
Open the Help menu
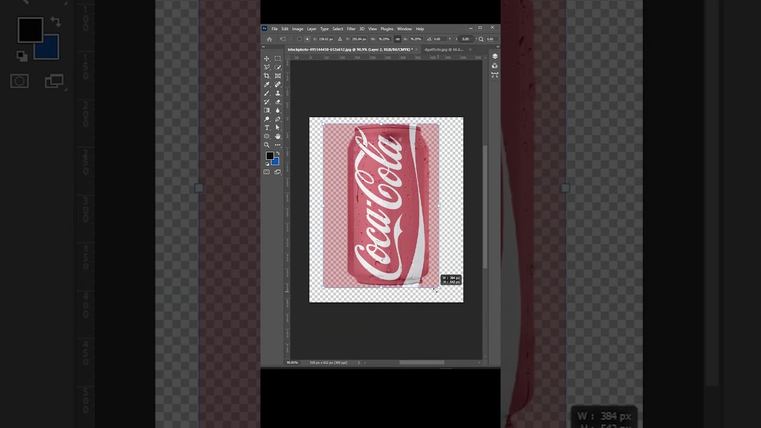(420, 29)
